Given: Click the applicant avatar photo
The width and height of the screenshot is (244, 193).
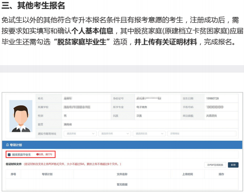Looking at the screenshot, I should pos(21,116).
